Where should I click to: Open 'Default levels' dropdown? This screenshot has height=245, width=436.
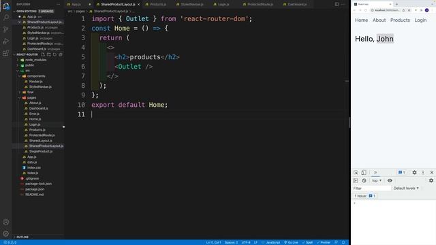pos(406,189)
